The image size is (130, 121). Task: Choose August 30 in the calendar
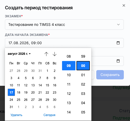55,100
